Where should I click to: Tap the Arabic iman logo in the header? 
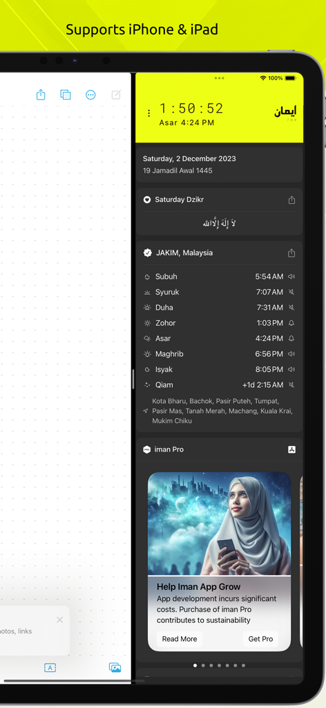(x=285, y=112)
